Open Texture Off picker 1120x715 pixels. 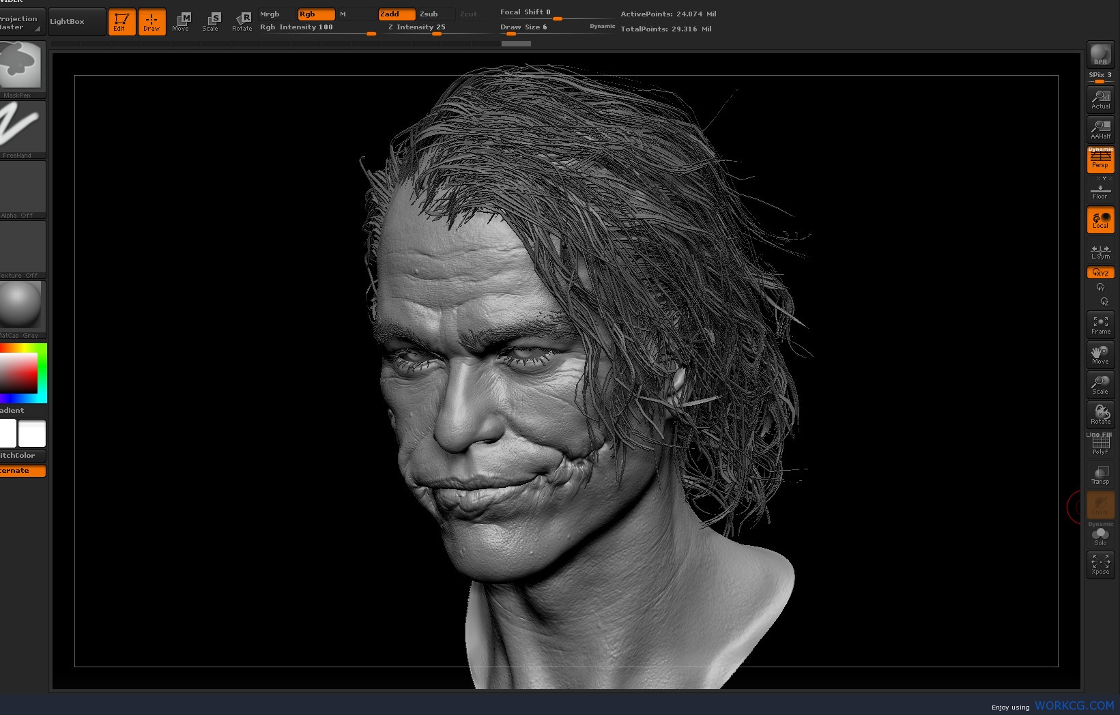point(22,250)
